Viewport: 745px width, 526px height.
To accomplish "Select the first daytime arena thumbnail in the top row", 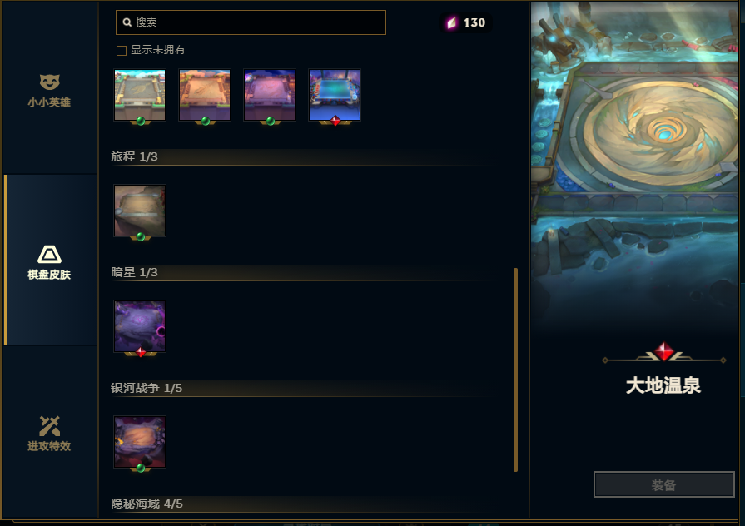I will [x=140, y=95].
